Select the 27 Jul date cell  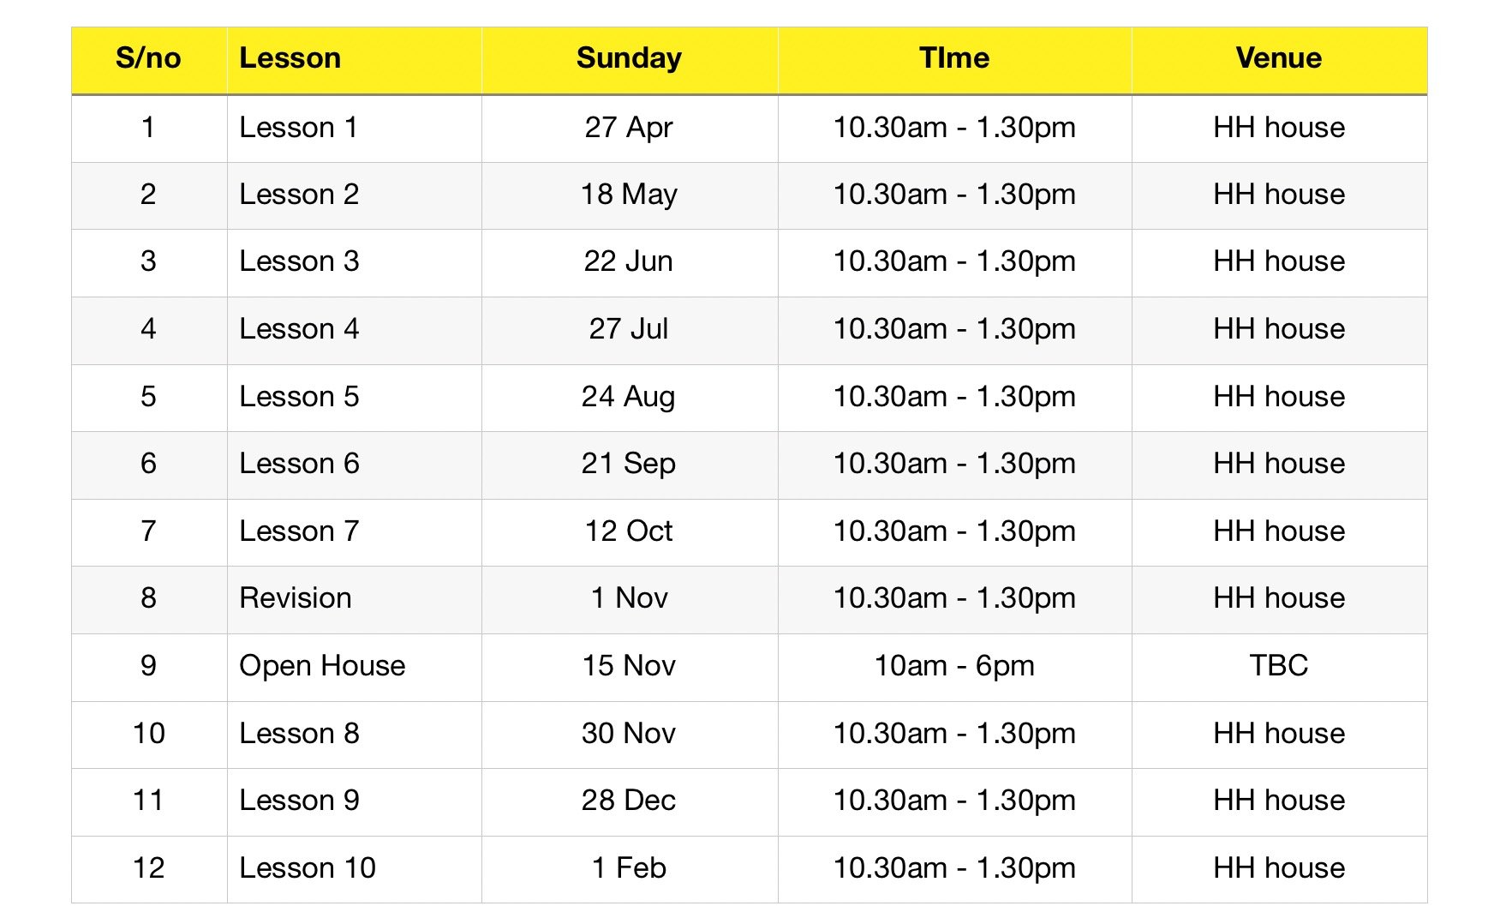629,329
